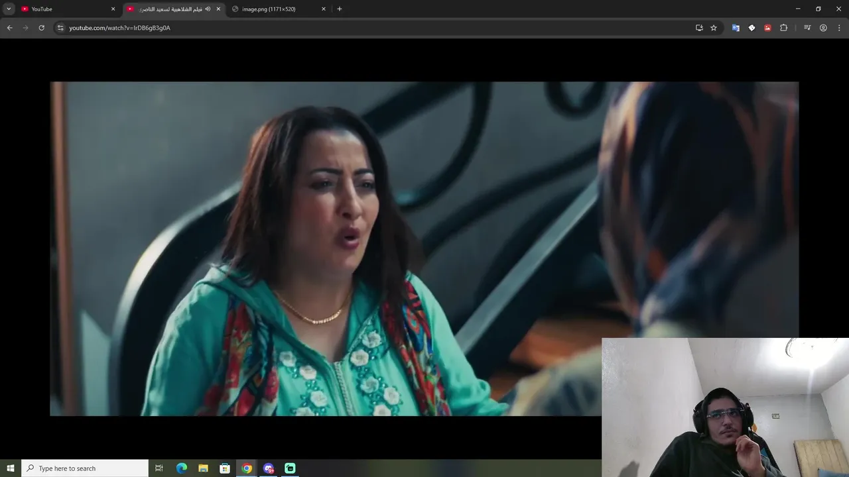Launch Microsoft Edge from the taskbar
Screen dimensions: 849x477
point(182,468)
